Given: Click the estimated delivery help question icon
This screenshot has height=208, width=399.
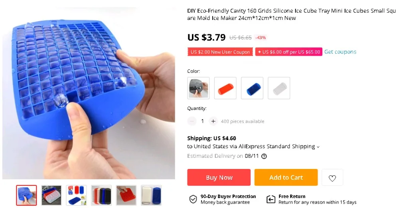Looking at the screenshot, I should pos(264,156).
